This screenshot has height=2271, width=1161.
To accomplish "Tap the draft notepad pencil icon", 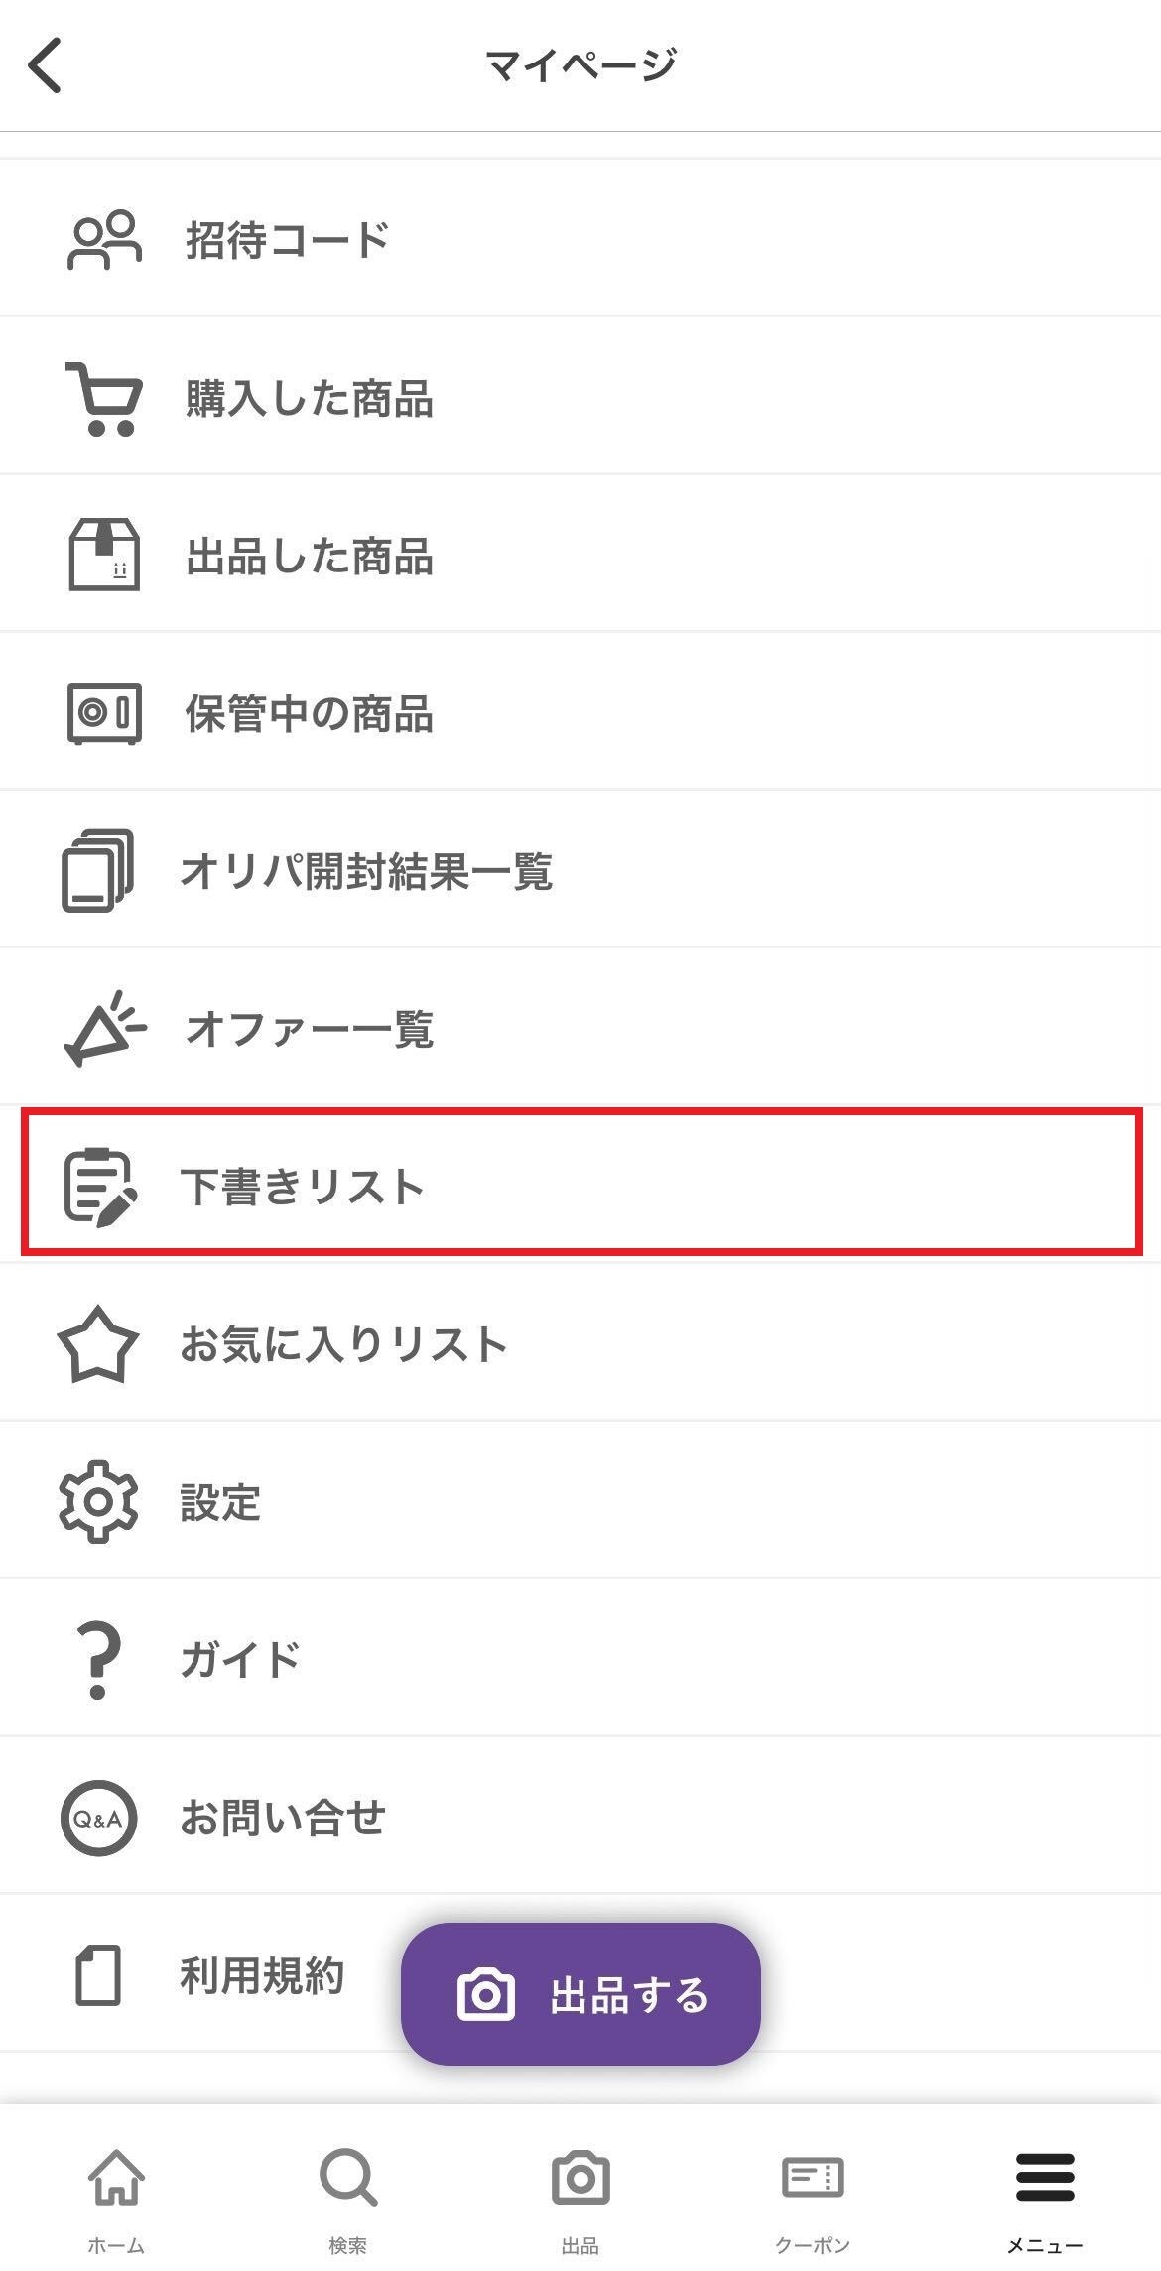I will tap(99, 1187).
